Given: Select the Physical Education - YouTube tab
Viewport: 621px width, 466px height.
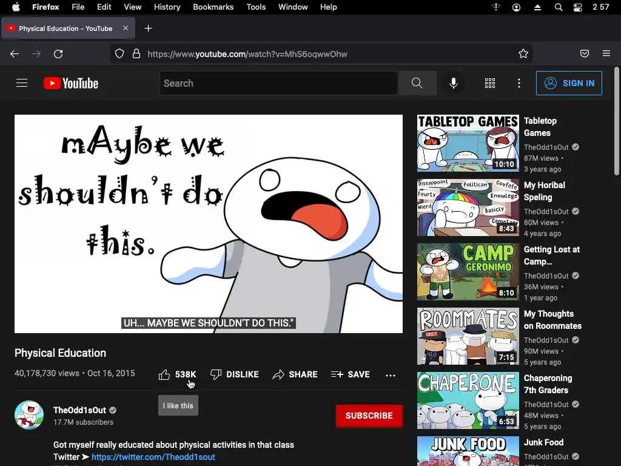Looking at the screenshot, I should pyautogui.click(x=68, y=29).
